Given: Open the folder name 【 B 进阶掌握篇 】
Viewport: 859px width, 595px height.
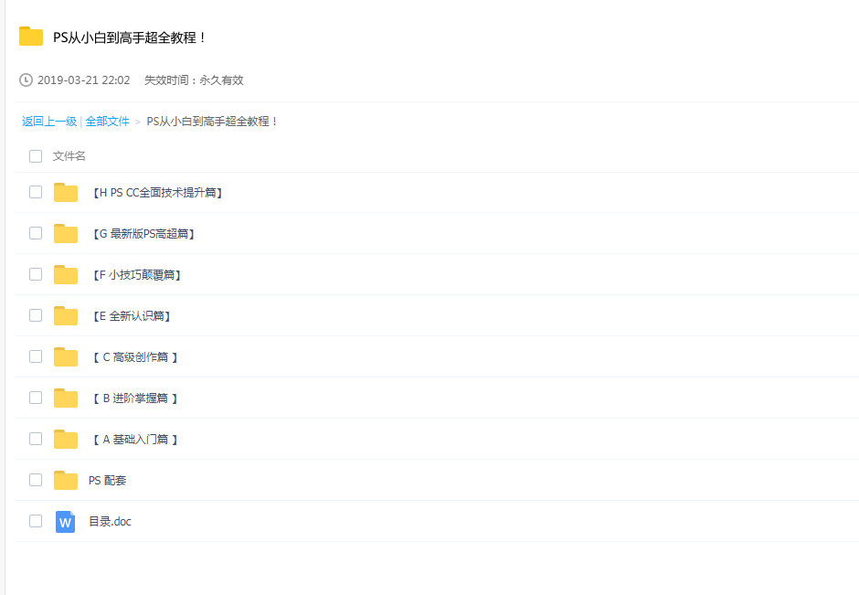Looking at the screenshot, I should point(135,398).
